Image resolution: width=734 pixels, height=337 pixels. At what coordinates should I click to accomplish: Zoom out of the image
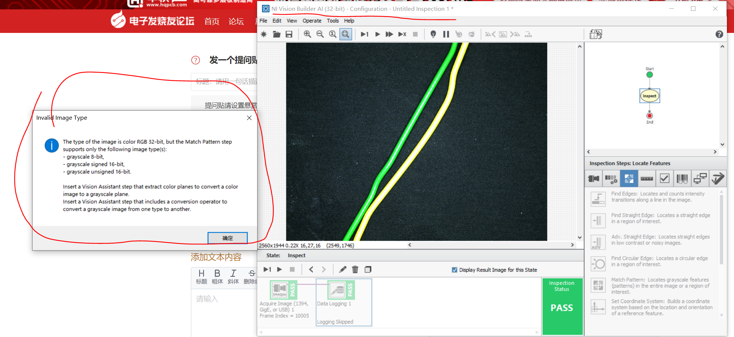320,34
